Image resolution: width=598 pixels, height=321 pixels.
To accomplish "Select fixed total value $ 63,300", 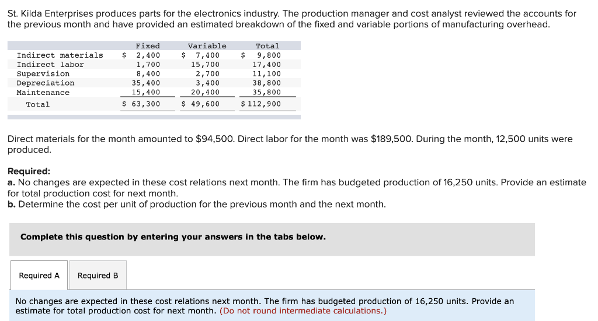I will coord(141,104).
